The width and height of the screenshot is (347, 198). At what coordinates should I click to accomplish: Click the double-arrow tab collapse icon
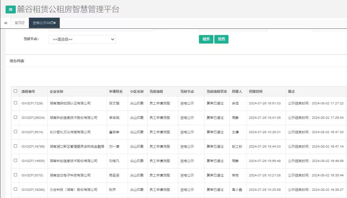5,23
